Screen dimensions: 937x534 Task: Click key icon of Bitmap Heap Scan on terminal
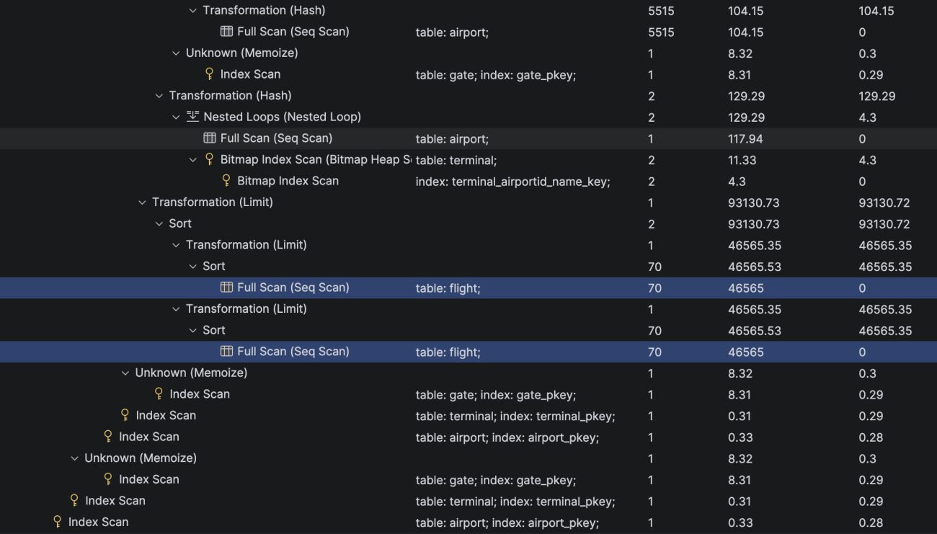coord(210,159)
